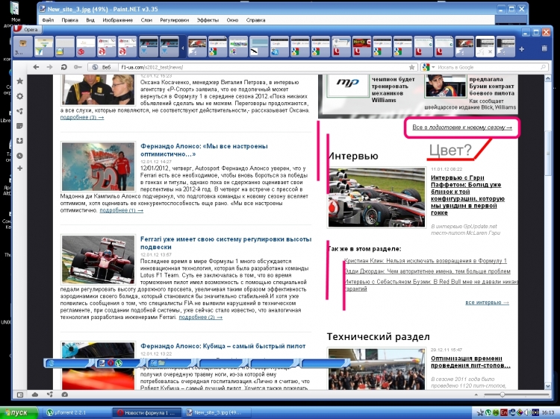Switch to New_site_3.jpg taskbar button
Image resolution: width=560 pixels, height=419 pixels.
click(x=218, y=412)
